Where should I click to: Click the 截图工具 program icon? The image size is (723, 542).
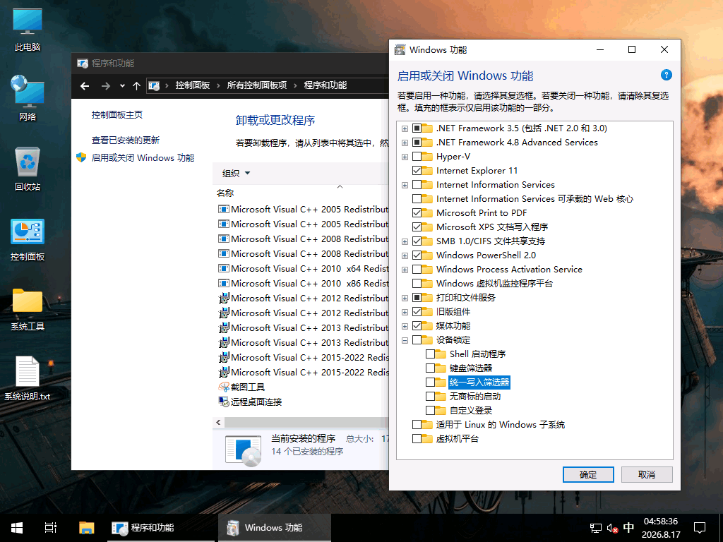click(224, 387)
